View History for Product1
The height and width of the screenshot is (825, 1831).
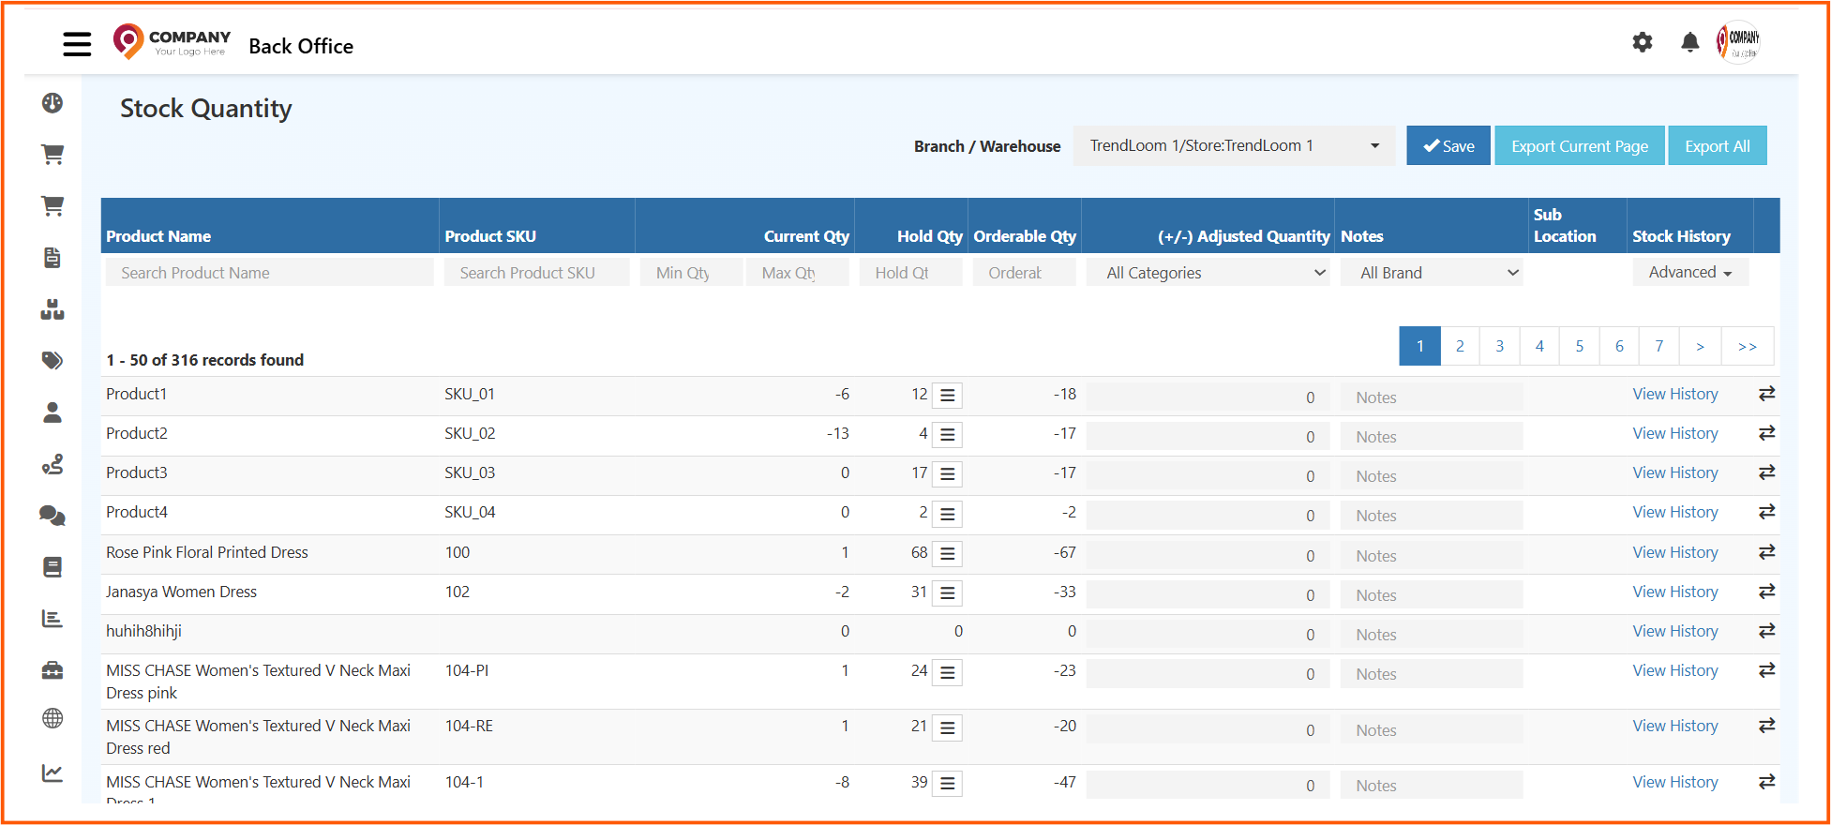tap(1675, 394)
